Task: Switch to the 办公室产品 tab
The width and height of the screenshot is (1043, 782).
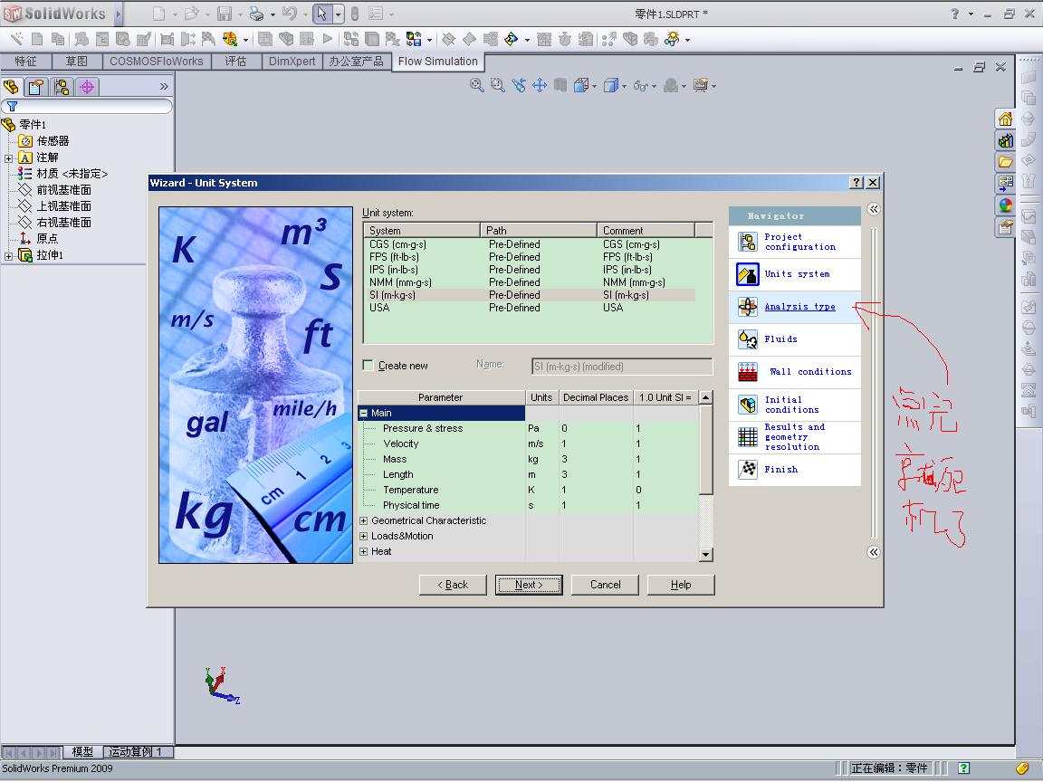Action: pos(357,62)
